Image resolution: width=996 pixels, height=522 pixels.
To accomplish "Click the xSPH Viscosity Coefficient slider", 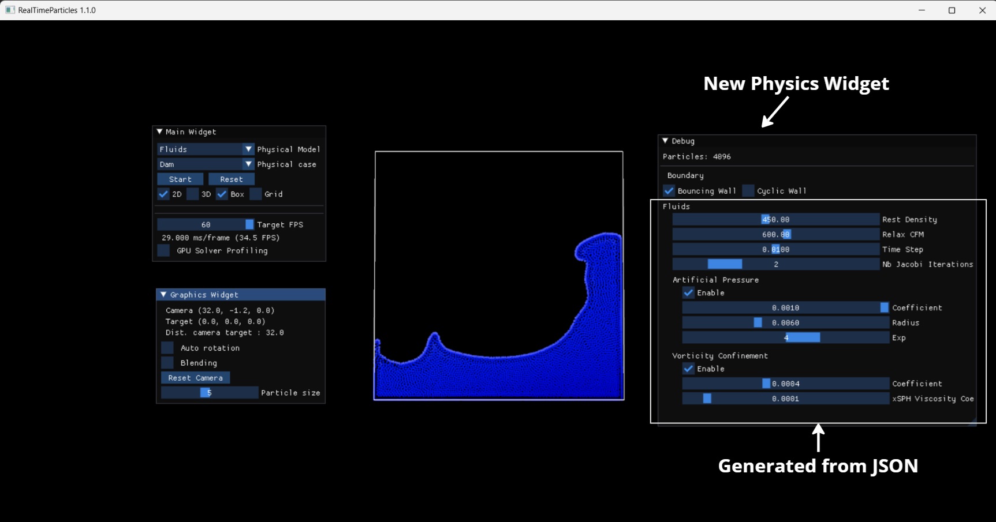I will 785,399.
